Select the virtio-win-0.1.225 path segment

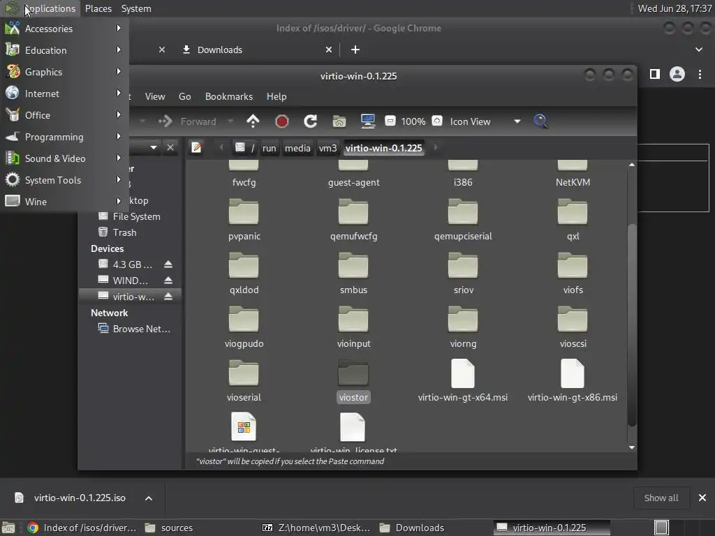click(383, 148)
